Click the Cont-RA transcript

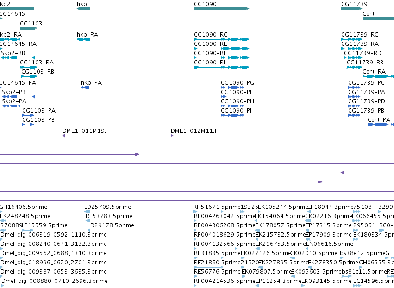[378, 76]
